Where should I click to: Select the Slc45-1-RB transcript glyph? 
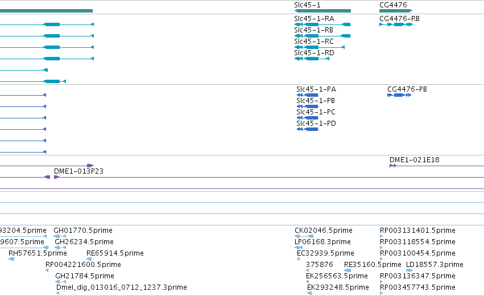pos(322,36)
